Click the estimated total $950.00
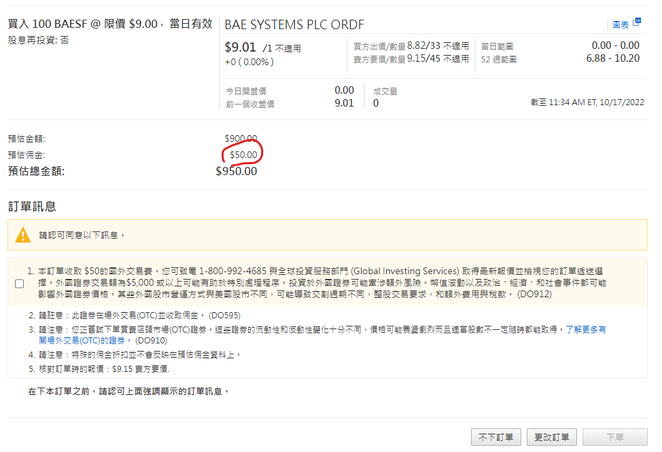 [237, 171]
